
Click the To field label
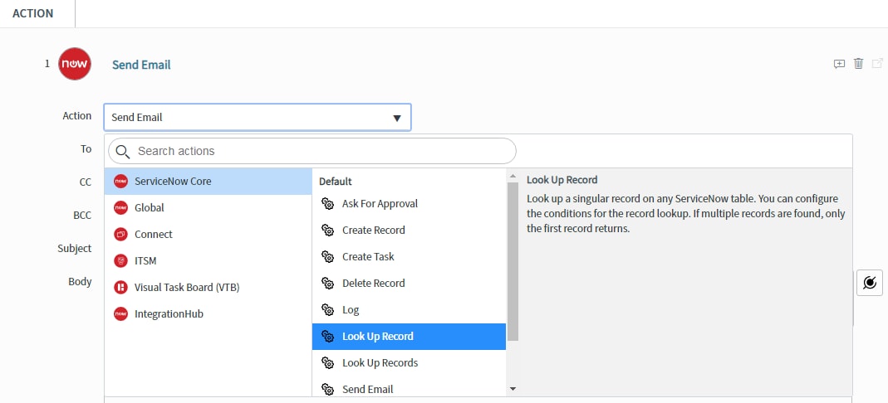86,148
